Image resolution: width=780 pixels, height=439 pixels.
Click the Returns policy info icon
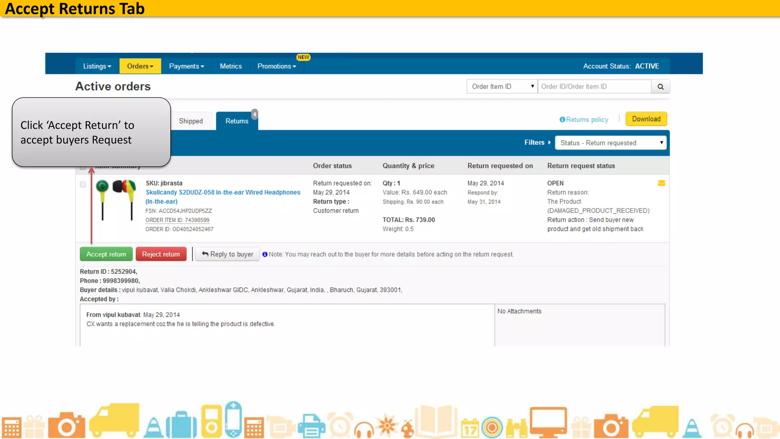point(562,120)
